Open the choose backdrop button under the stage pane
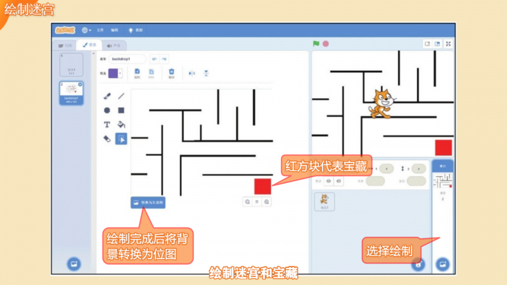The image size is (507, 285). pos(442,264)
